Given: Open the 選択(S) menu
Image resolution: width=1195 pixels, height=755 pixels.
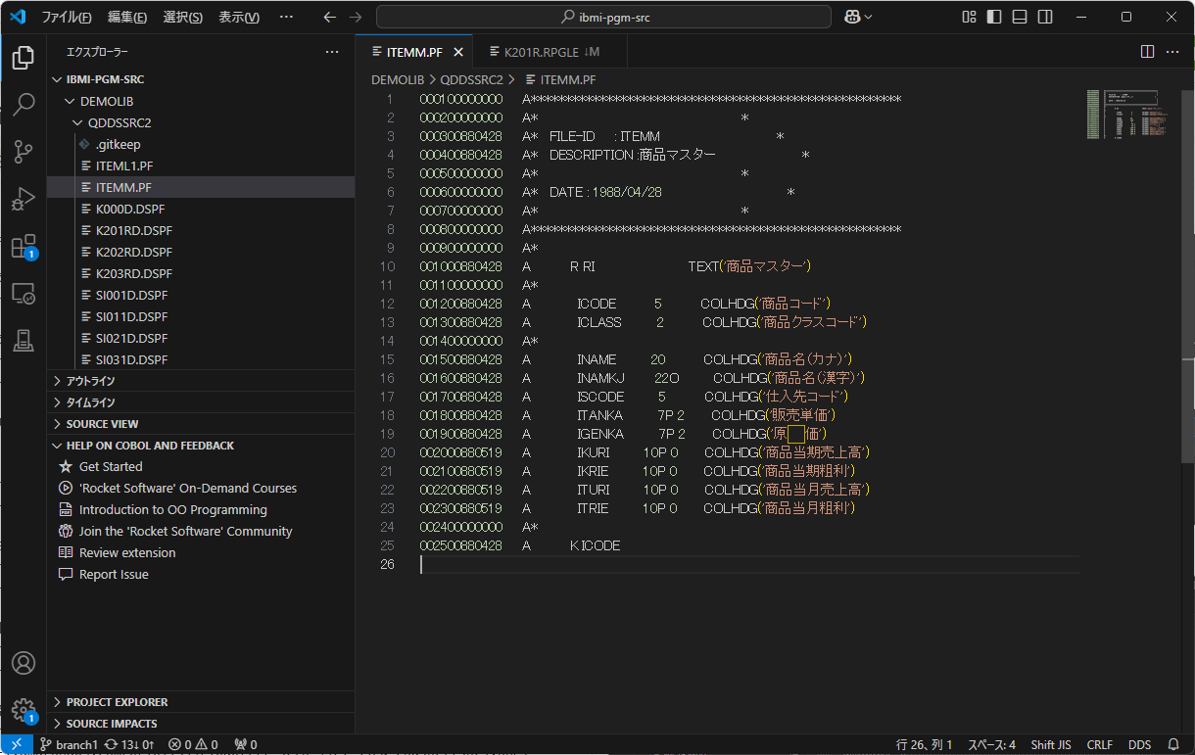Looking at the screenshot, I should coord(183,17).
